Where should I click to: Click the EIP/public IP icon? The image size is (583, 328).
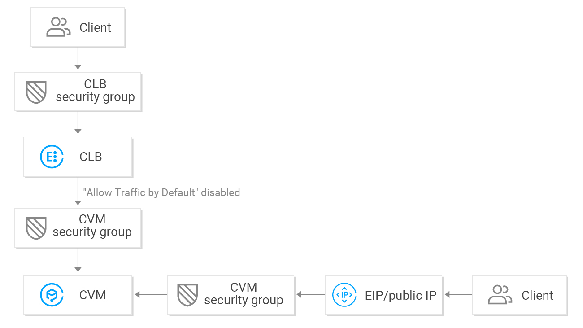(344, 295)
